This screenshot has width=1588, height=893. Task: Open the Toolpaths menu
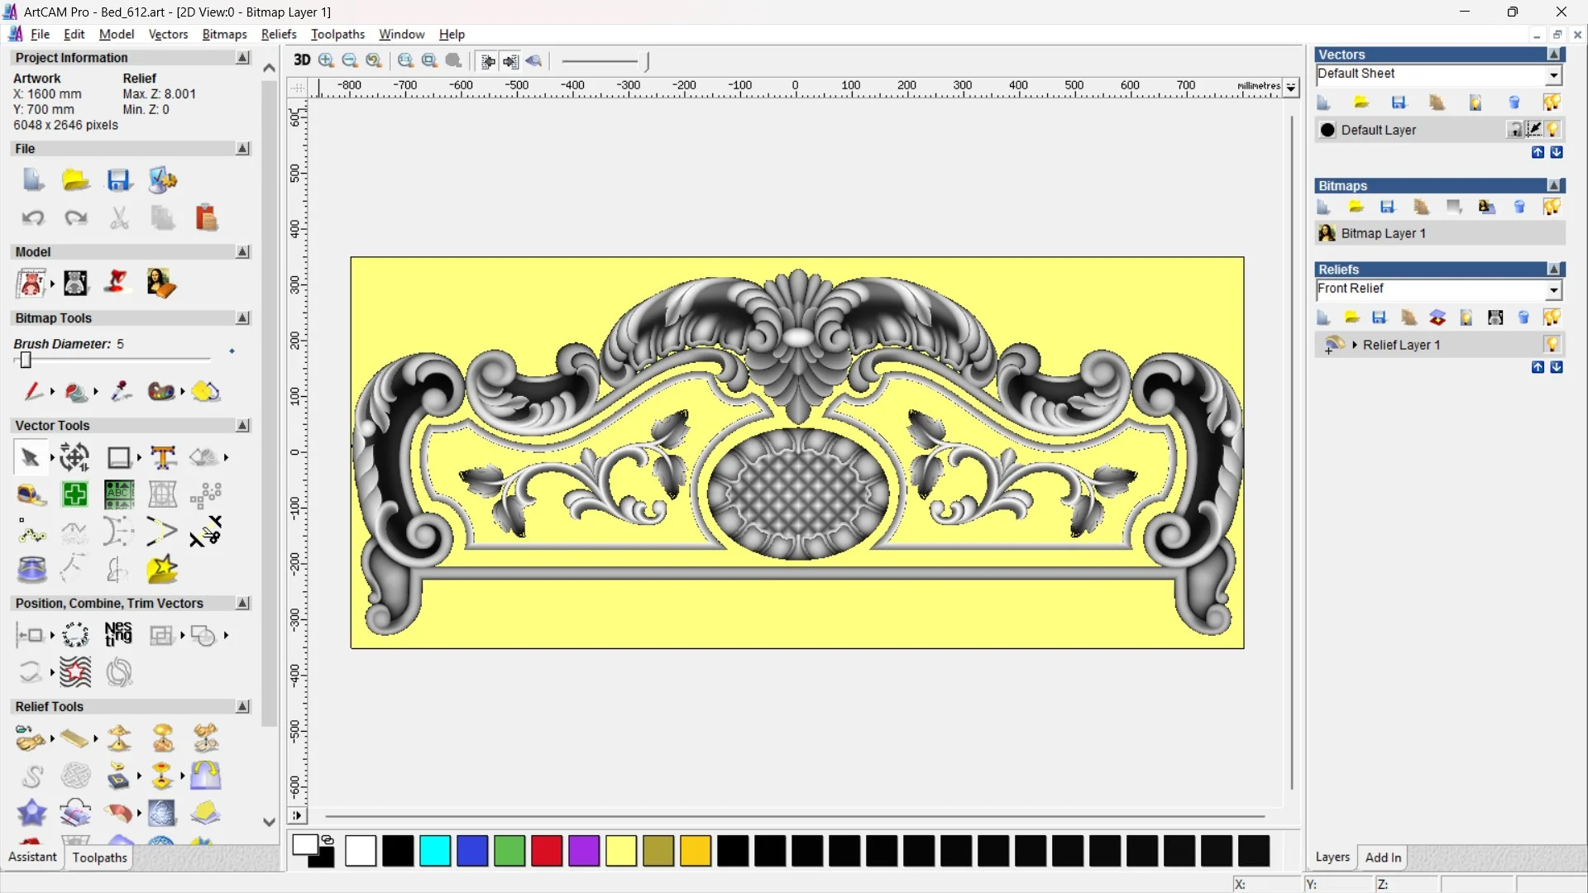337,34
